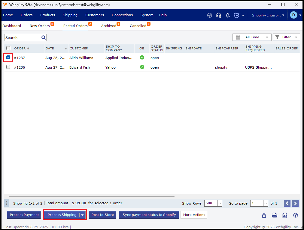This screenshot has height=230, width=304.
Task: Uncheck the order #1237 checkbox
Action: point(8,57)
